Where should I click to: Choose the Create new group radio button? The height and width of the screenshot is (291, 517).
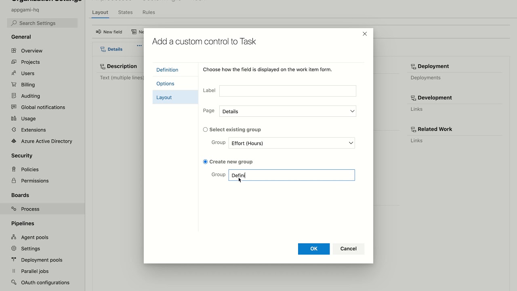[205, 162]
